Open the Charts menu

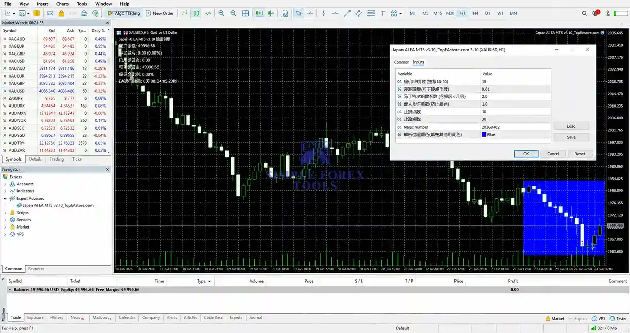pos(62,4)
